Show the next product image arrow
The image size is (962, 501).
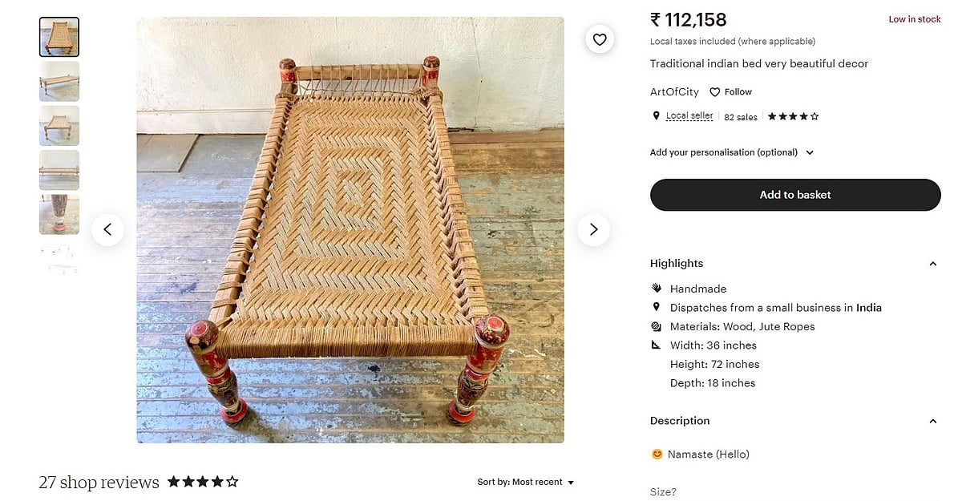pyautogui.click(x=593, y=230)
